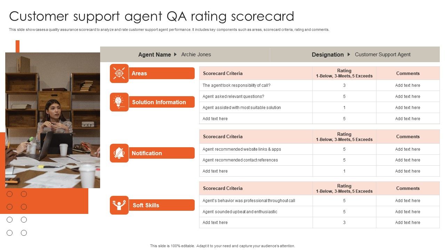Select rating for 'Agent asked relevant questions?'
445x250 pixels.
click(344, 97)
